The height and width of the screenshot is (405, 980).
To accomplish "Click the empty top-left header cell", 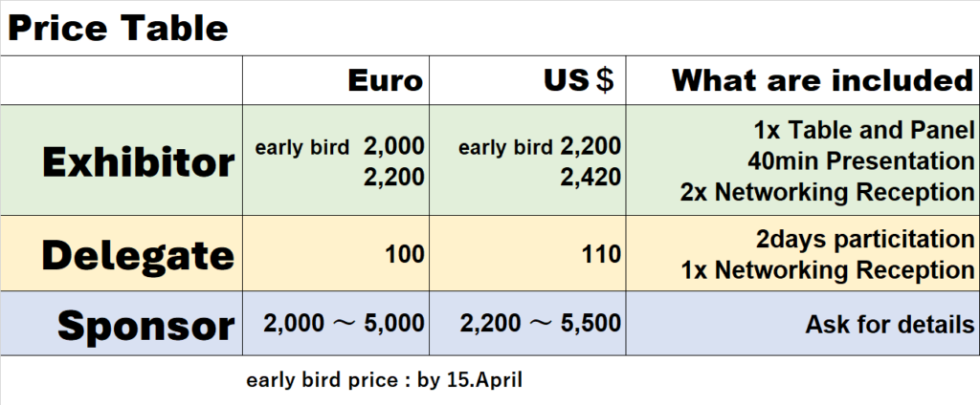I will click(122, 81).
